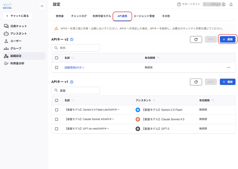Click the warning triangle icon in the alert

56,28
